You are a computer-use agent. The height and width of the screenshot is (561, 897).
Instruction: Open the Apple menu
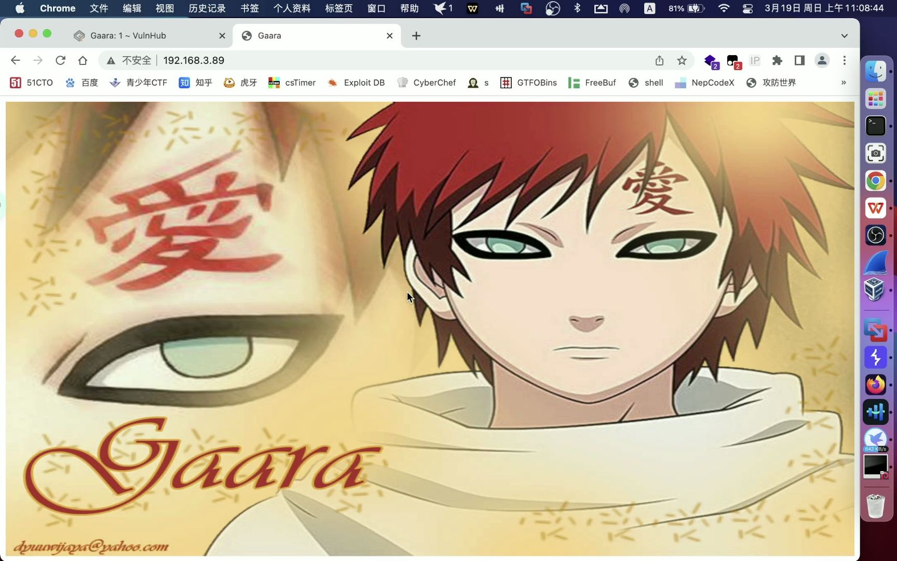pyautogui.click(x=20, y=8)
